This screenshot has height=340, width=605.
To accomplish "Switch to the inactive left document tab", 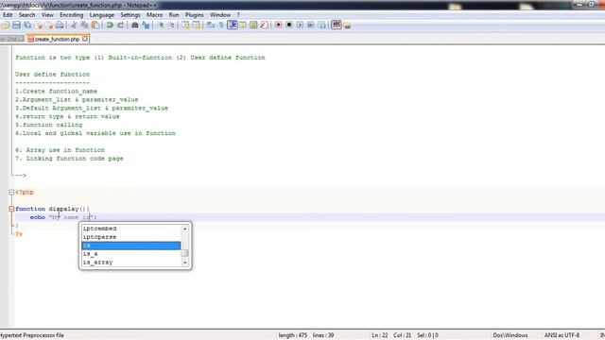I will (11, 39).
